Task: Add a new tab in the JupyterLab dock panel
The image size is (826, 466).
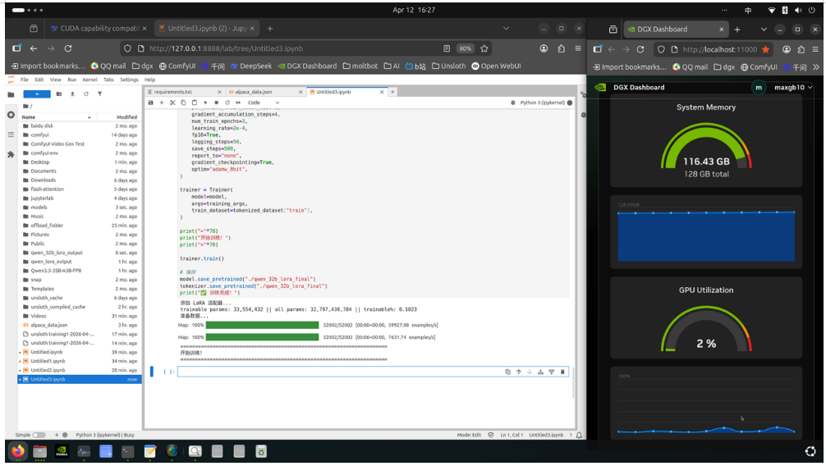Action: pos(392,92)
